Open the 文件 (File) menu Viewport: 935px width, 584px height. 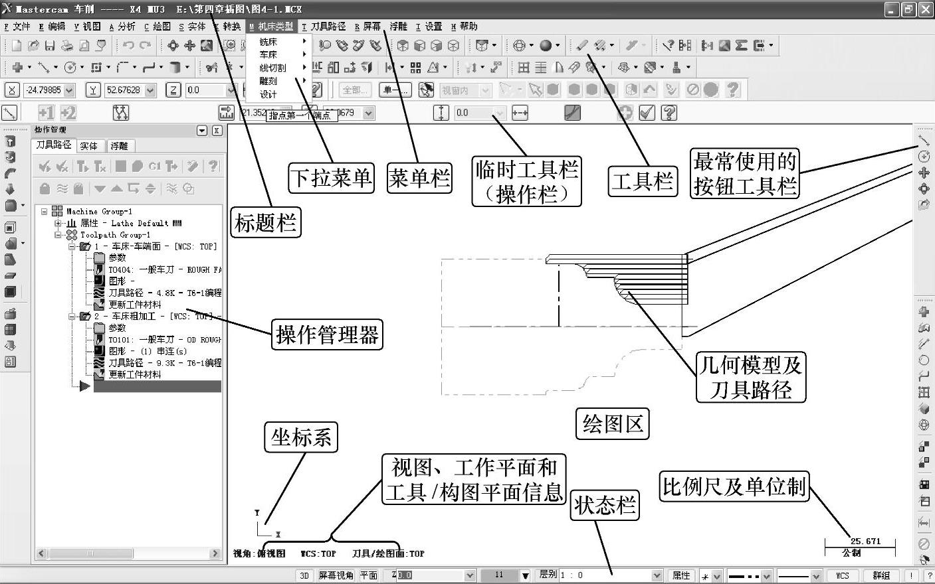[17, 27]
